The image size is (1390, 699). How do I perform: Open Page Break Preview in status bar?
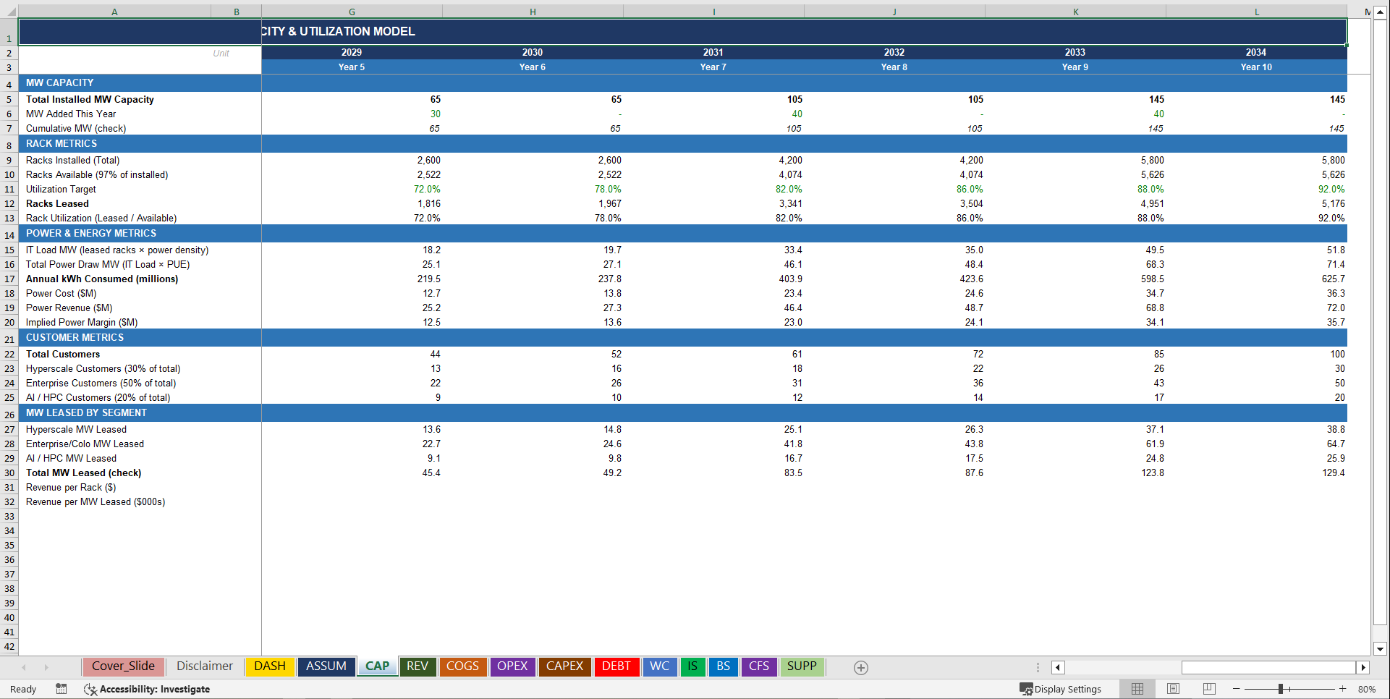tap(1209, 689)
